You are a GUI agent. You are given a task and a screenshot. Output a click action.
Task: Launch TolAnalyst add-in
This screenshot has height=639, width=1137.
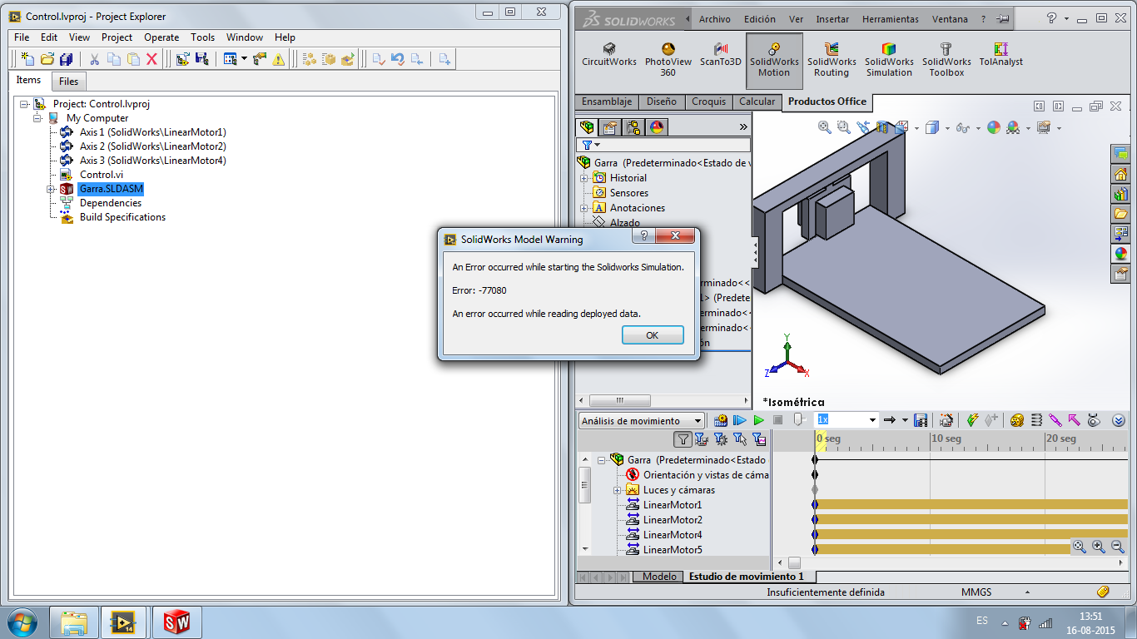1000,55
